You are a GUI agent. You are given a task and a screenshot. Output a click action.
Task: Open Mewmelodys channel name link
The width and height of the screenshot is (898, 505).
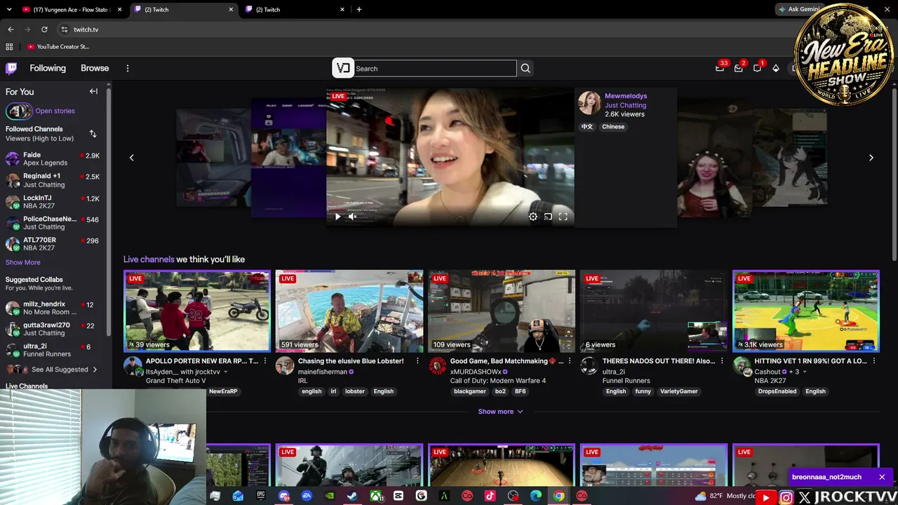pyautogui.click(x=626, y=96)
